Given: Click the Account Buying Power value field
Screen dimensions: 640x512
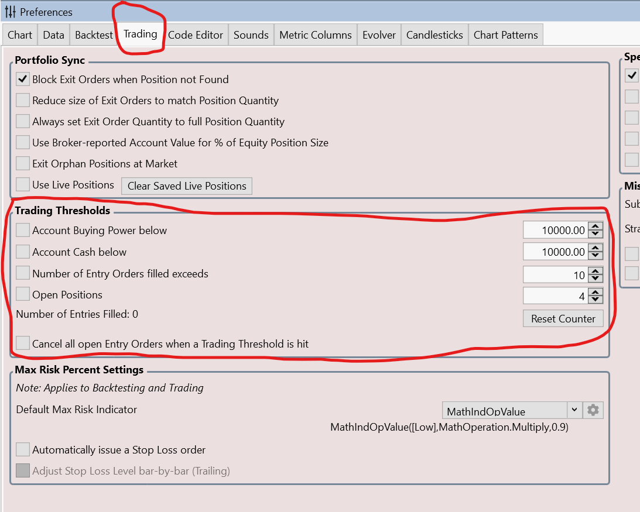Looking at the screenshot, I should tap(555, 231).
